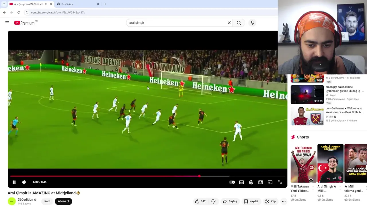Mute tab via speaker icon
This screenshot has height=206, width=367.
pyautogui.click(x=46, y=4)
